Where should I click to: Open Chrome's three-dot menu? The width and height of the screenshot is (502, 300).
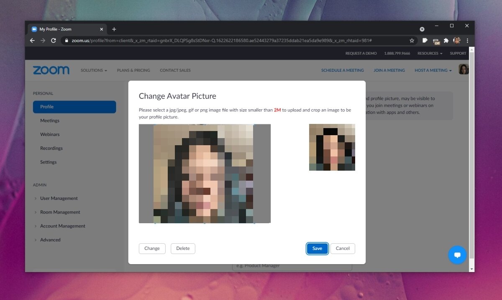467,40
